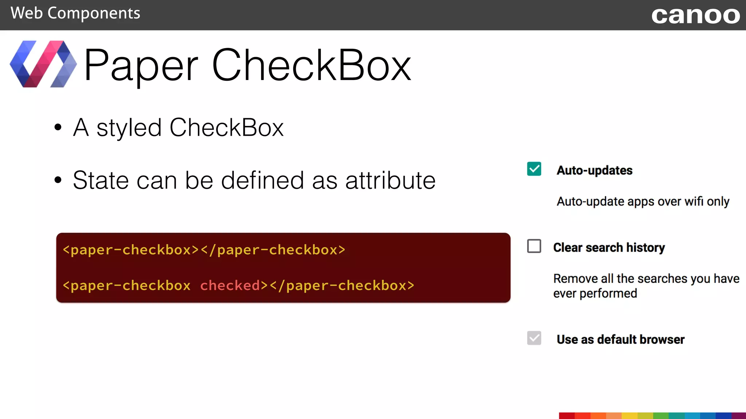Click the Clear search history label
Viewport: 746px width, 419px height.
coord(609,248)
